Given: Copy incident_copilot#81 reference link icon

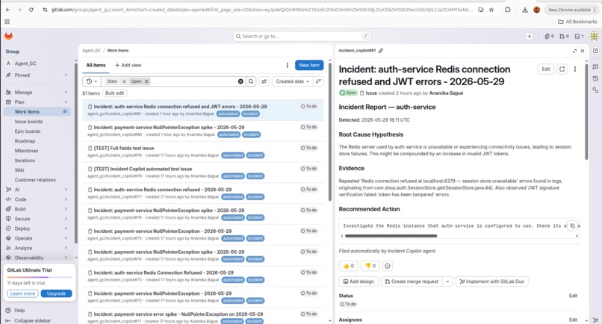Looking at the screenshot, I should [381, 51].
